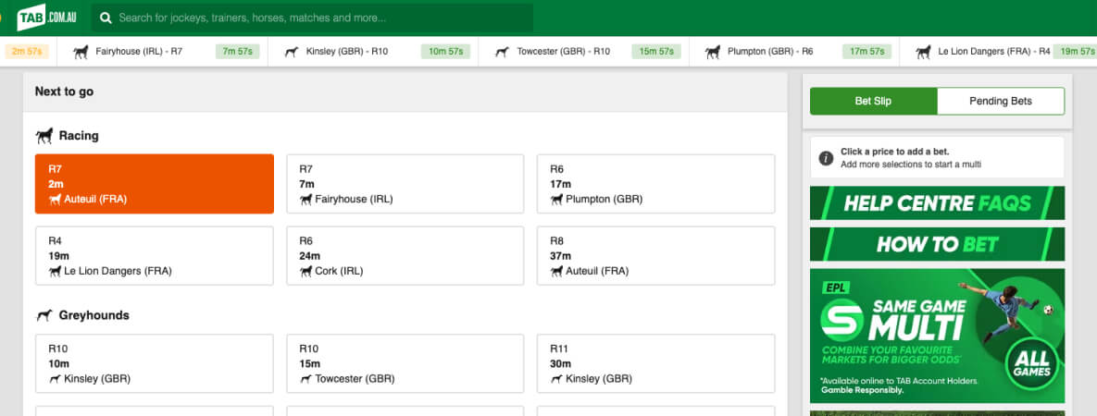This screenshot has height=416, width=1097.
Task: Select the R10 Kinsley (GBR) 10m card
Action: click(154, 363)
